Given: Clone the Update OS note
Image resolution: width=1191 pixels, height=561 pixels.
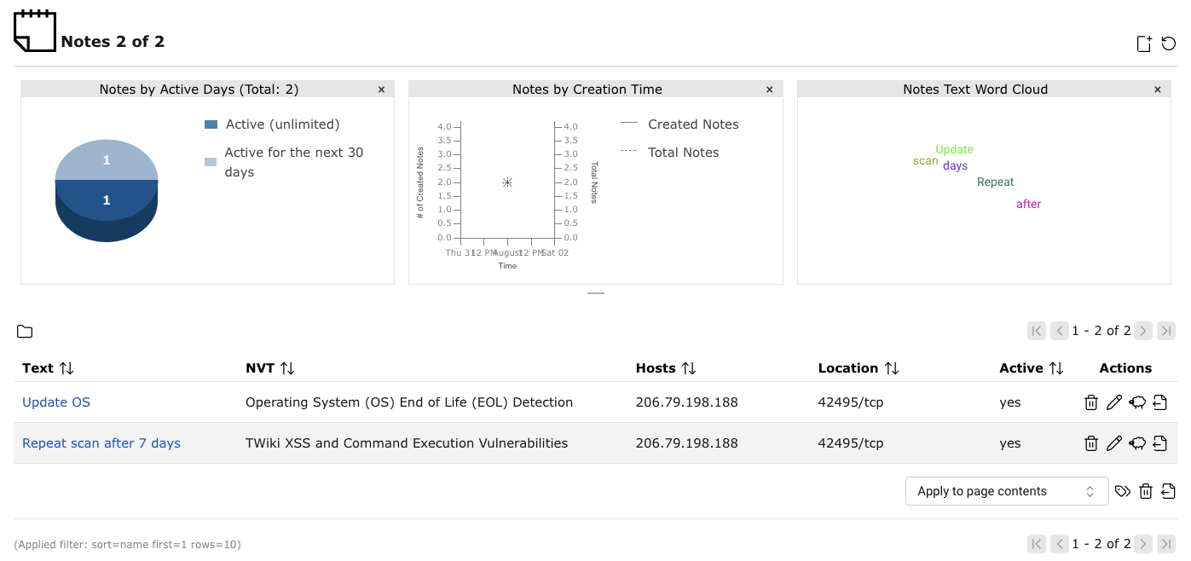Looking at the screenshot, I should point(1137,402).
